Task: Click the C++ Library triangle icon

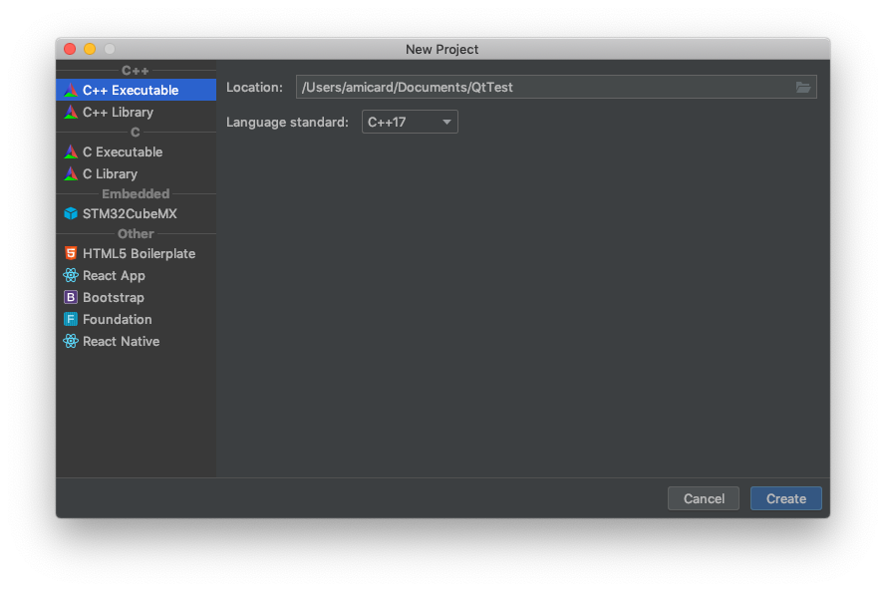Action: [71, 112]
